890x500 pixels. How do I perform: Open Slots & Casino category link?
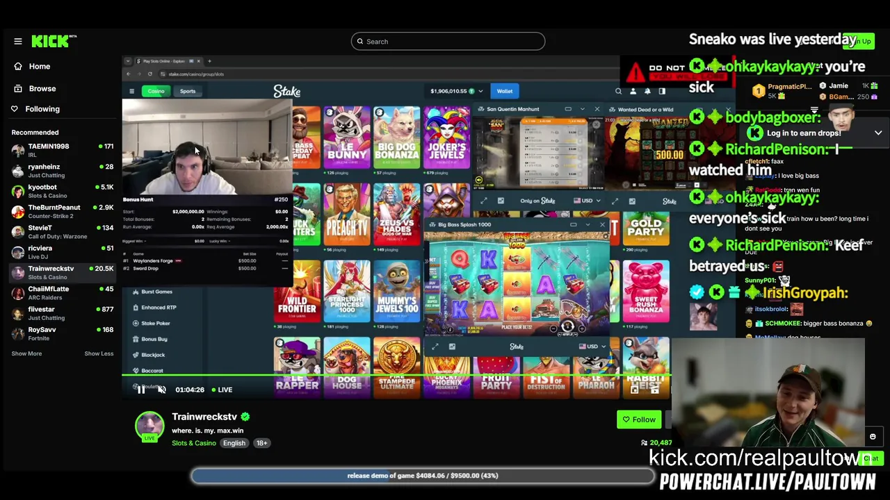pyautogui.click(x=194, y=443)
